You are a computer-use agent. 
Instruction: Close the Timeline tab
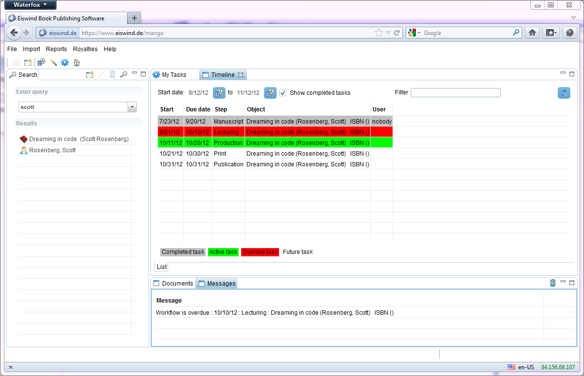pos(241,75)
